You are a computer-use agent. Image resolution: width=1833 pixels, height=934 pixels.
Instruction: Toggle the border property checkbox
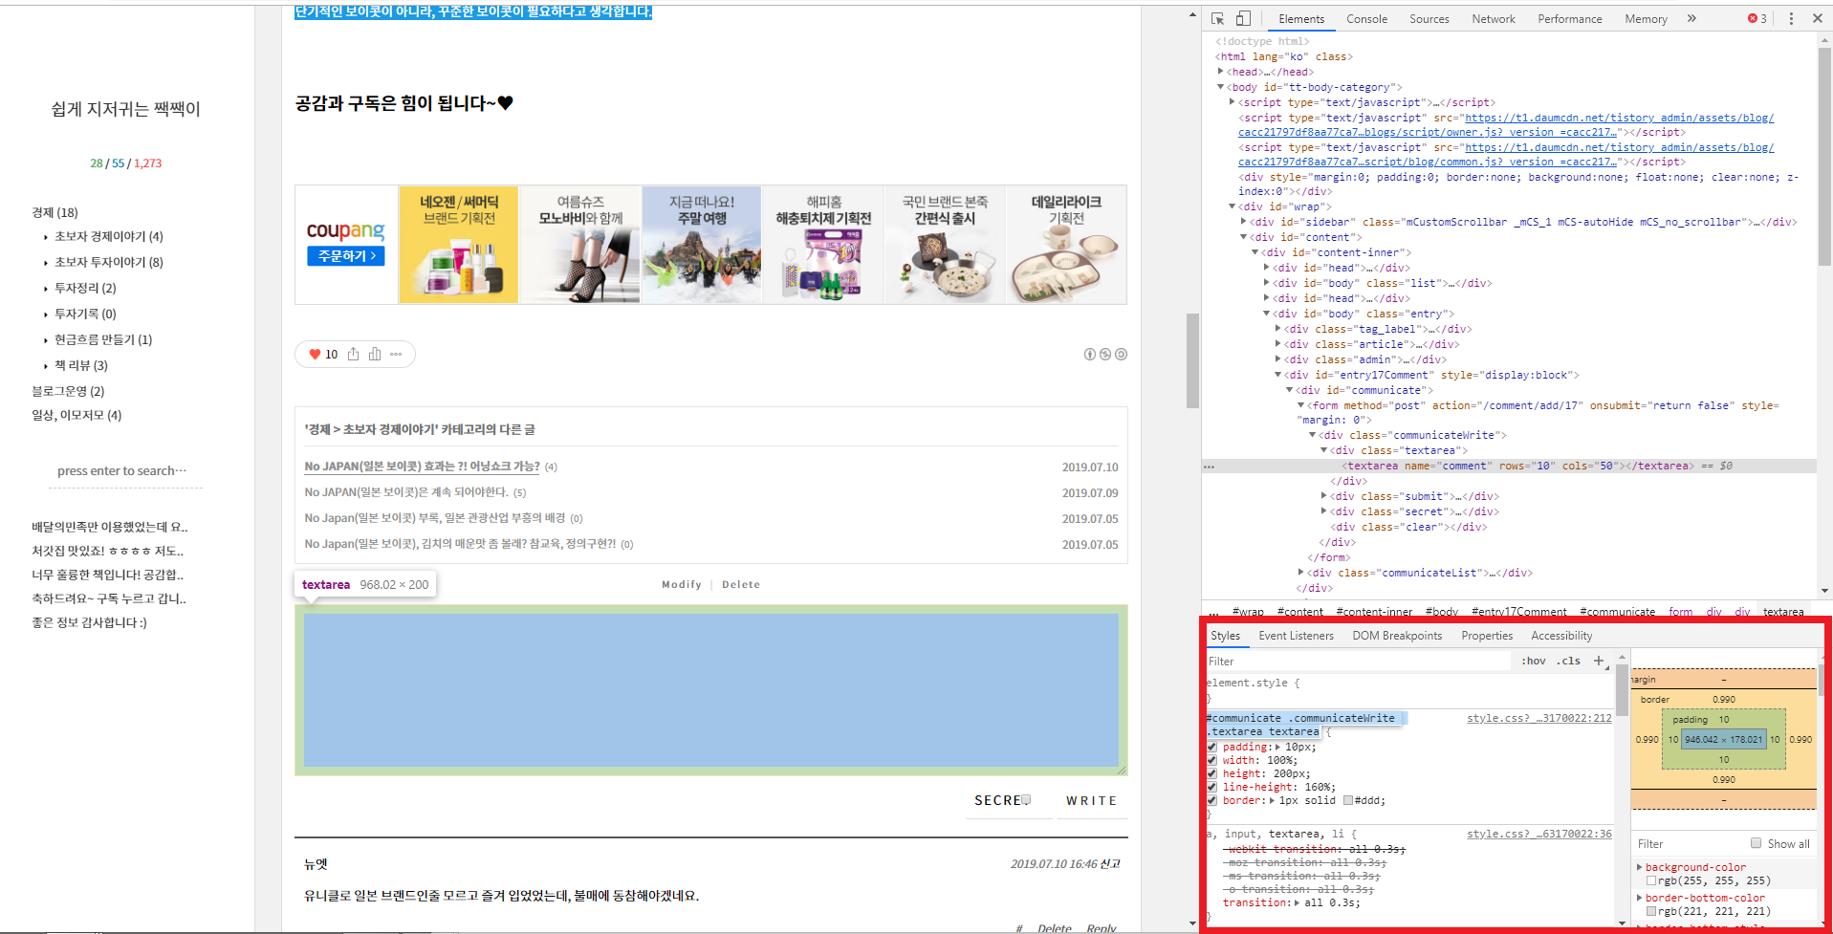point(1211,801)
